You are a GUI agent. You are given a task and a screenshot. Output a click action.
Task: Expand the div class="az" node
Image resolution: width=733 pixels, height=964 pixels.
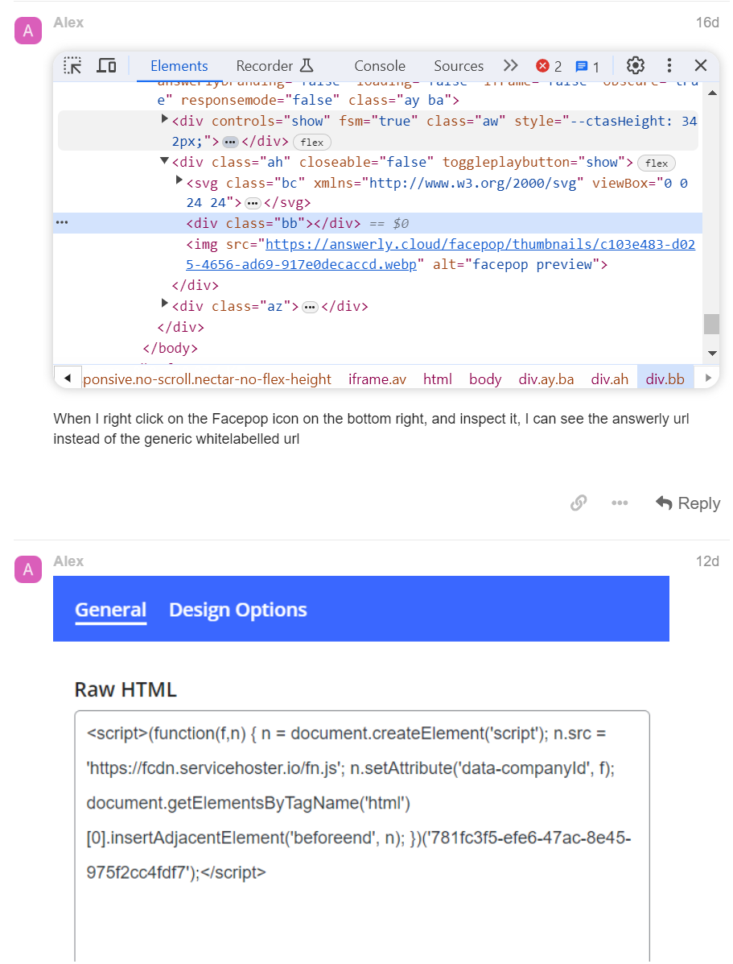point(164,303)
